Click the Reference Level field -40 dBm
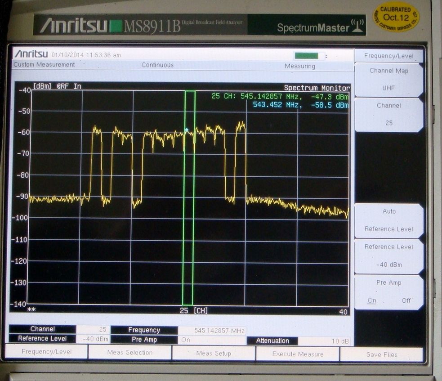 93,339
